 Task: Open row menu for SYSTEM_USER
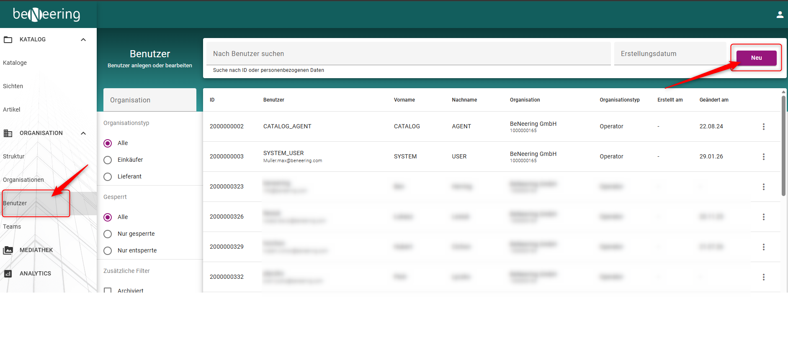click(763, 157)
